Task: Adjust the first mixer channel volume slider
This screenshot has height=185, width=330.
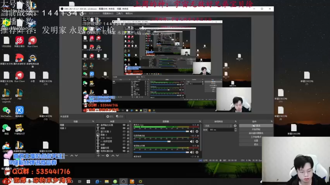Action: pyautogui.click(x=161, y=132)
